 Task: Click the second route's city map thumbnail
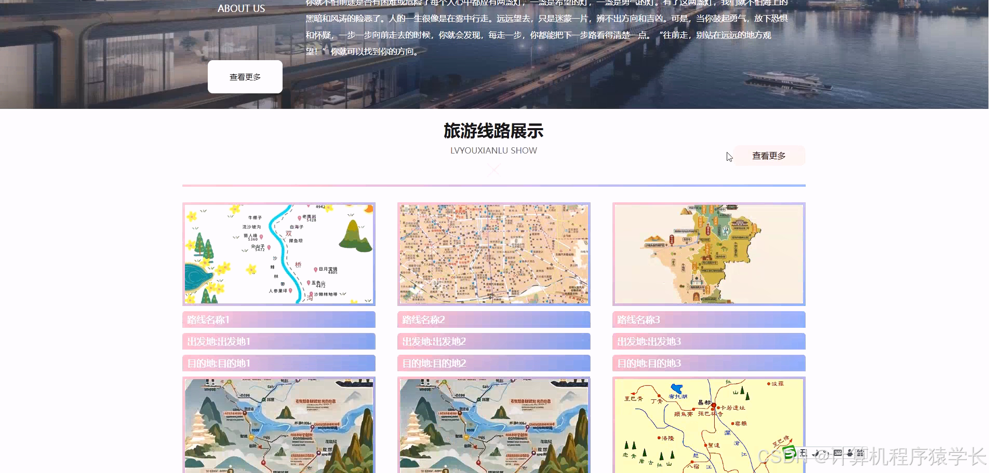[493, 254]
